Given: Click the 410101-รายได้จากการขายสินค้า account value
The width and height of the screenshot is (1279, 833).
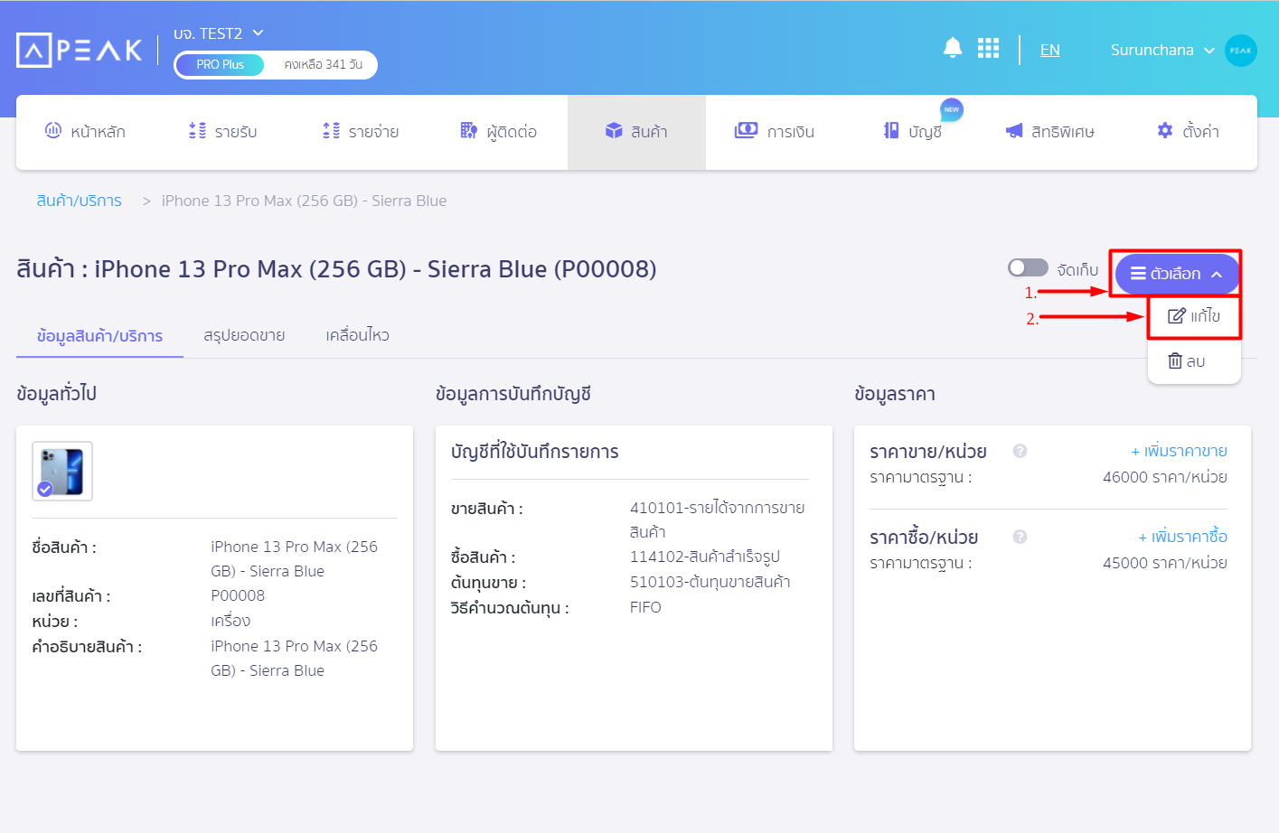Looking at the screenshot, I should click(x=717, y=519).
